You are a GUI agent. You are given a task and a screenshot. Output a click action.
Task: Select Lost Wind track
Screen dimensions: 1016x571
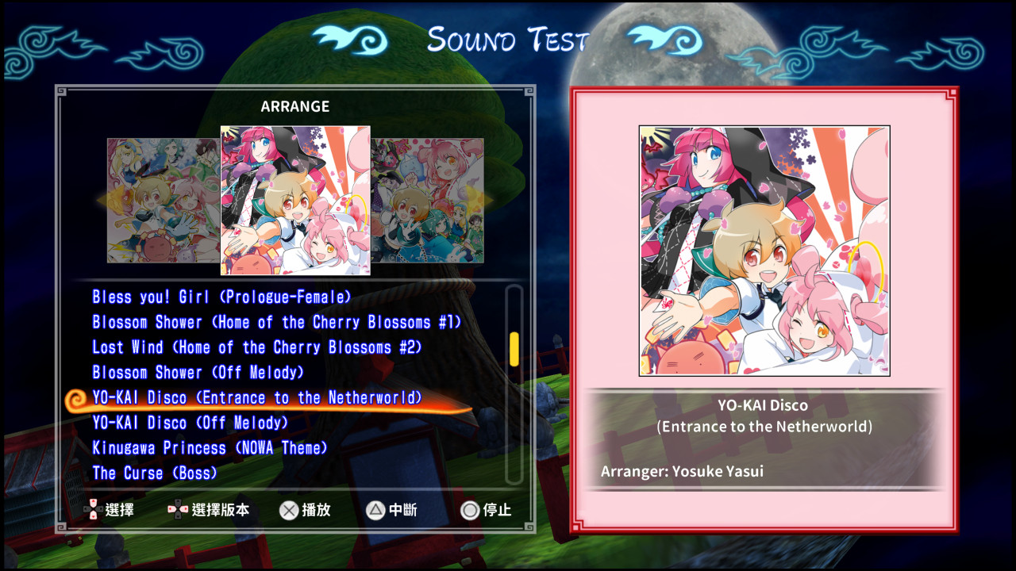[x=257, y=347]
